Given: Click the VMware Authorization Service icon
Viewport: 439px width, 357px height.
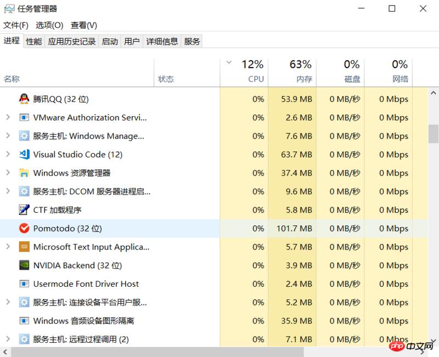Looking at the screenshot, I should pyautogui.click(x=24, y=118).
